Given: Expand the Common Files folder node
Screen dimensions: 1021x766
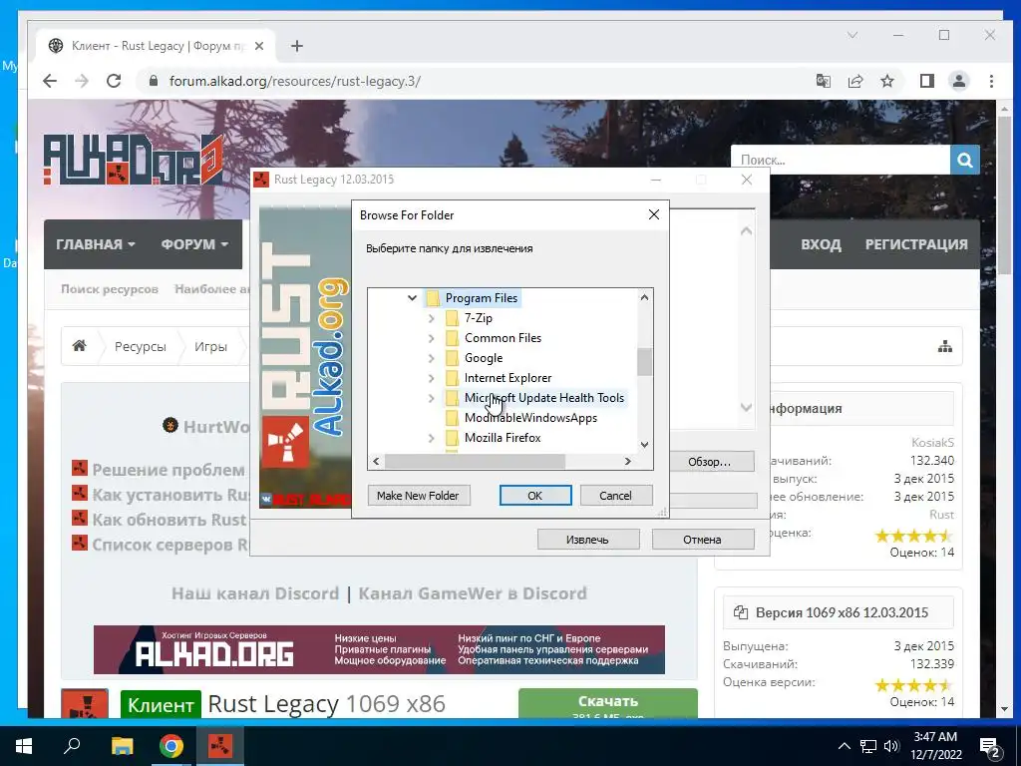Looking at the screenshot, I should 431,338.
